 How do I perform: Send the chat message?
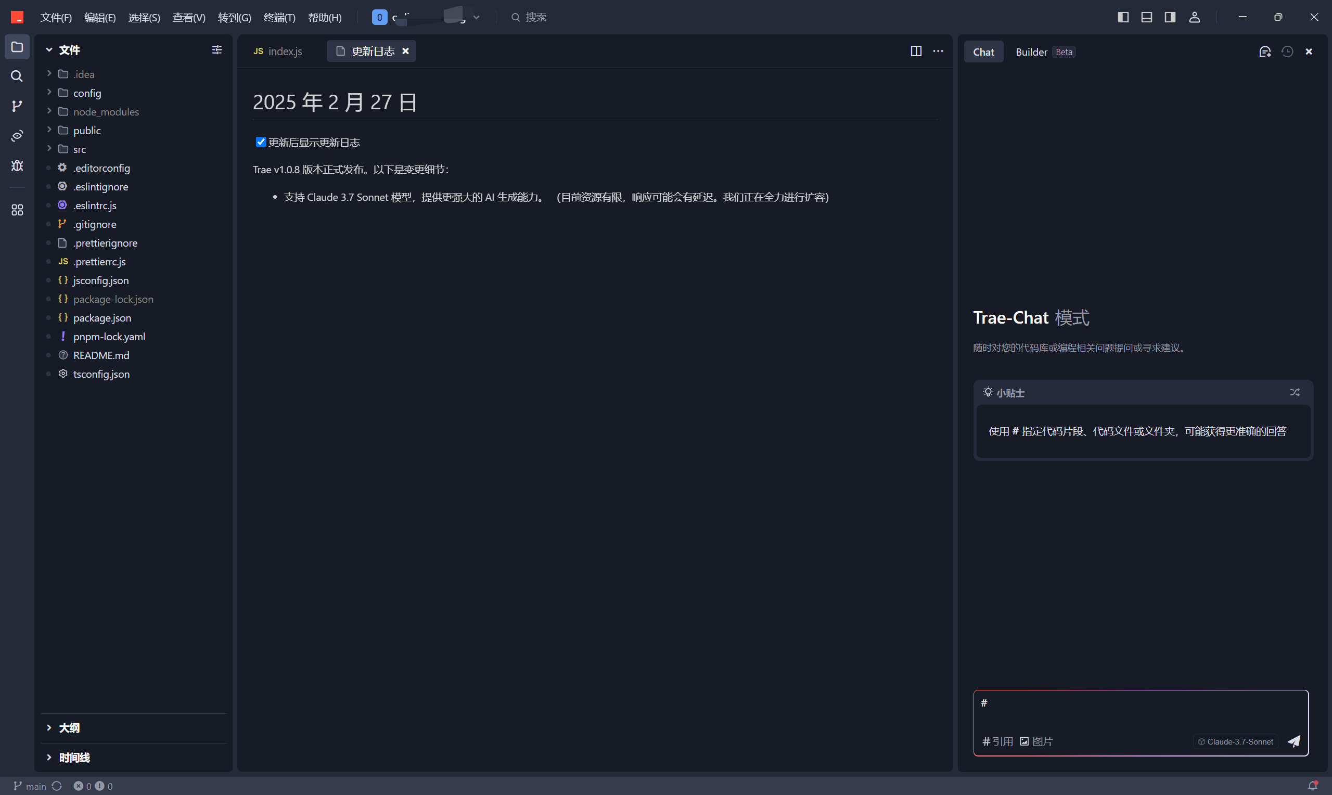1294,741
